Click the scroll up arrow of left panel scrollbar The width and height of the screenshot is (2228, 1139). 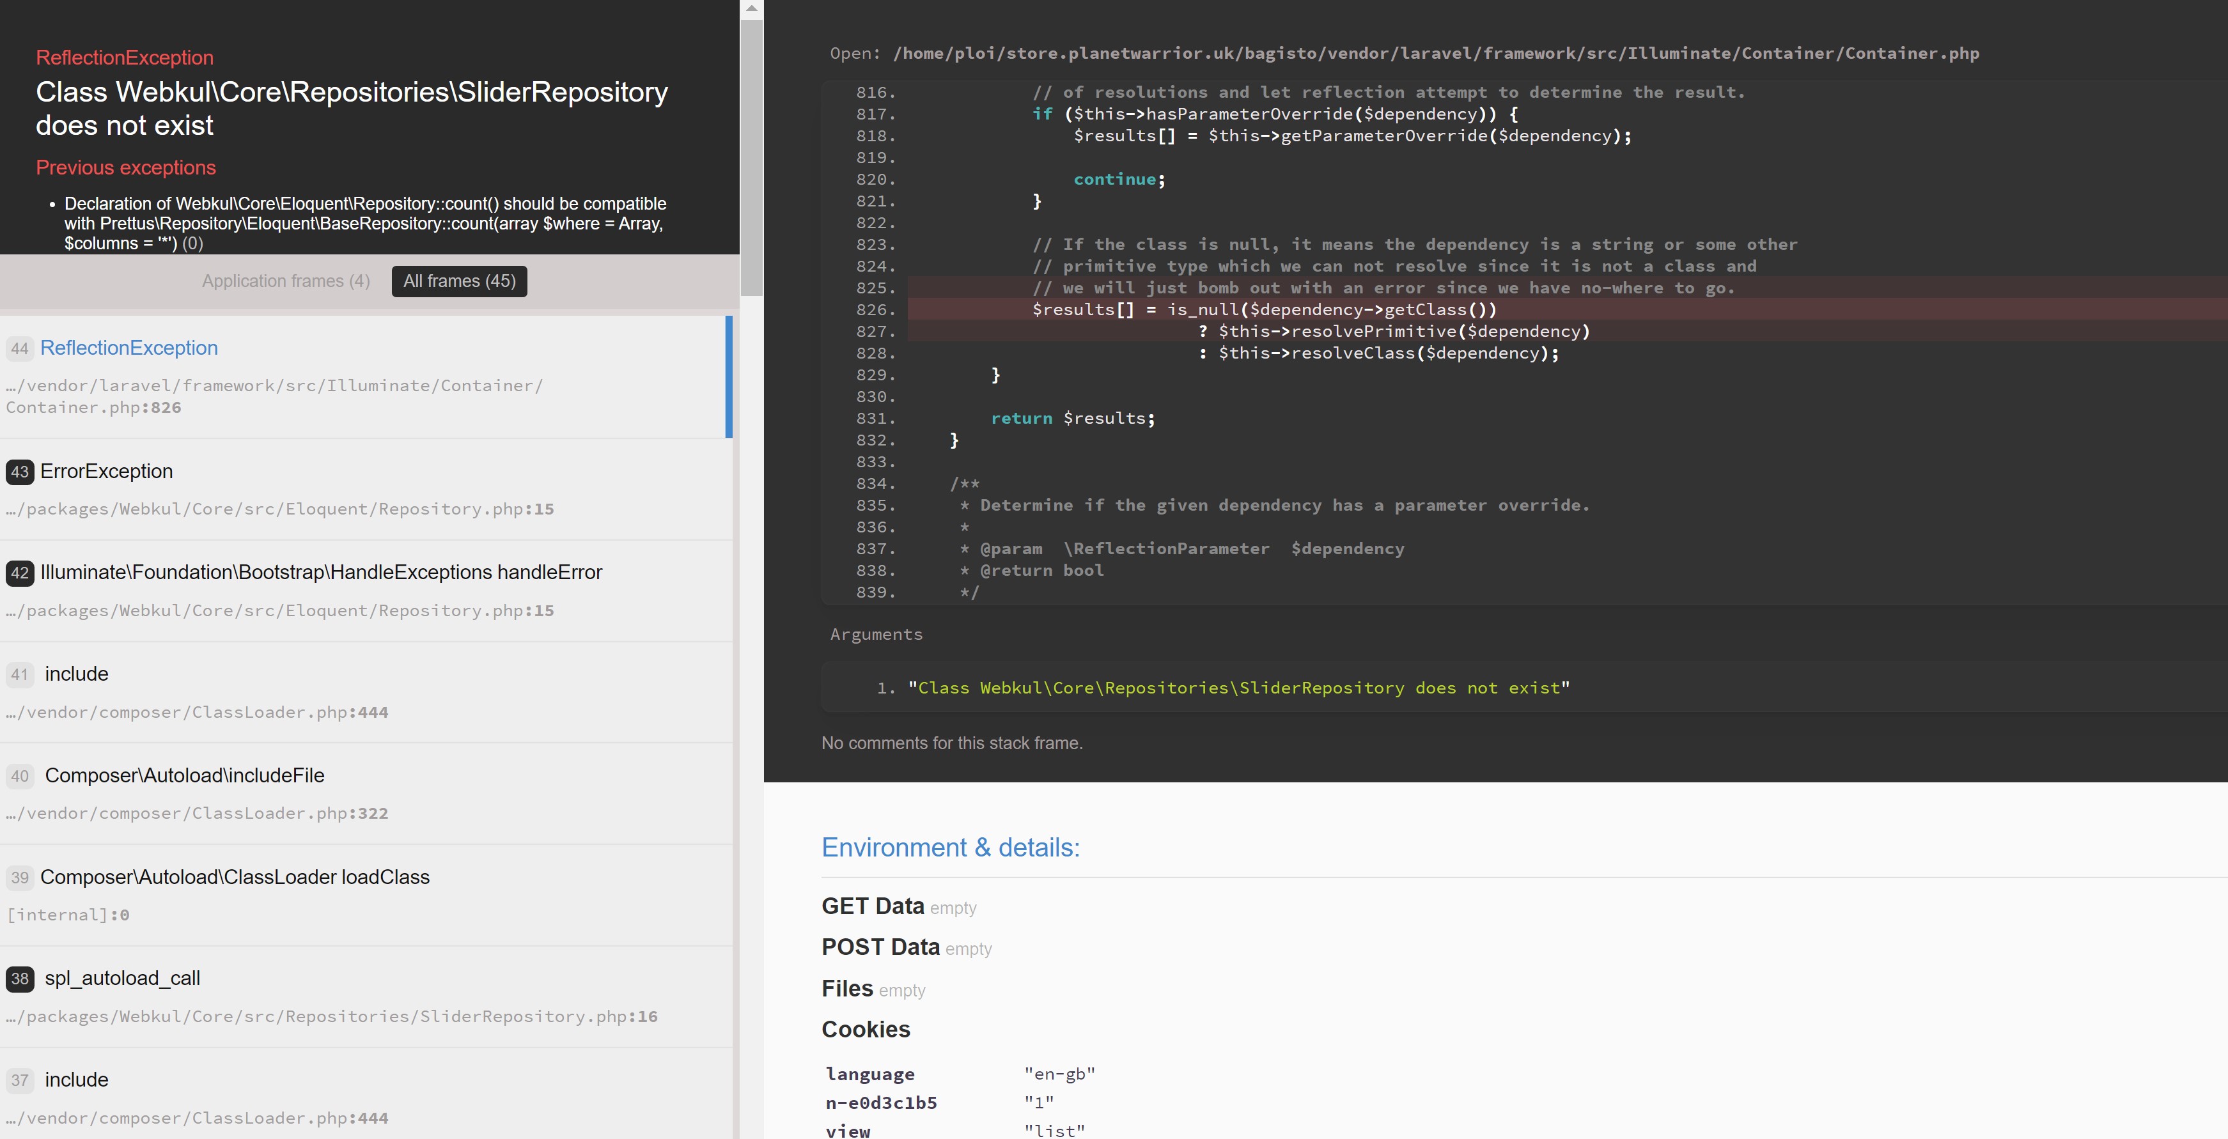[x=752, y=9]
